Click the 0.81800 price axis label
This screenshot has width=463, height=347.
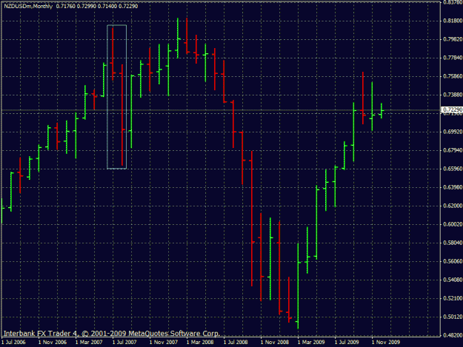pos(453,21)
